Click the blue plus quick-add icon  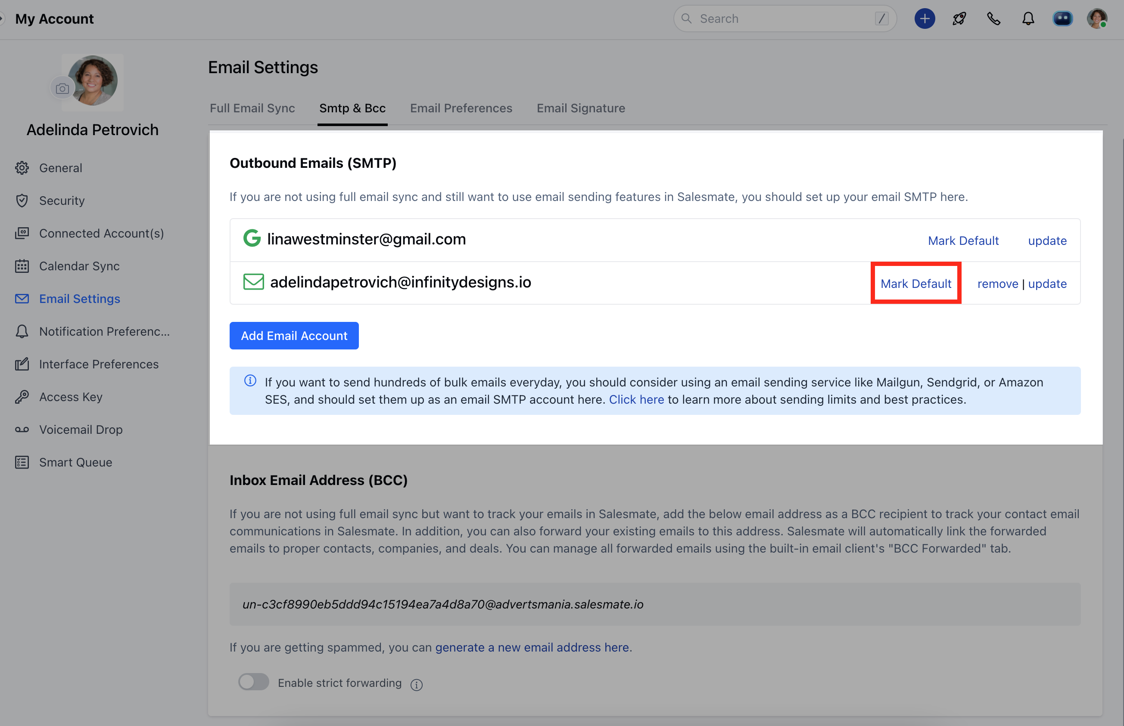(x=925, y=19)
